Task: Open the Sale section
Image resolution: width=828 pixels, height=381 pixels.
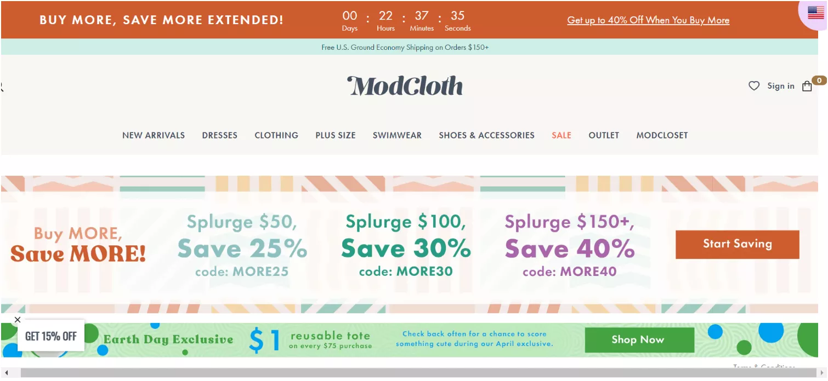Action: 562,135
